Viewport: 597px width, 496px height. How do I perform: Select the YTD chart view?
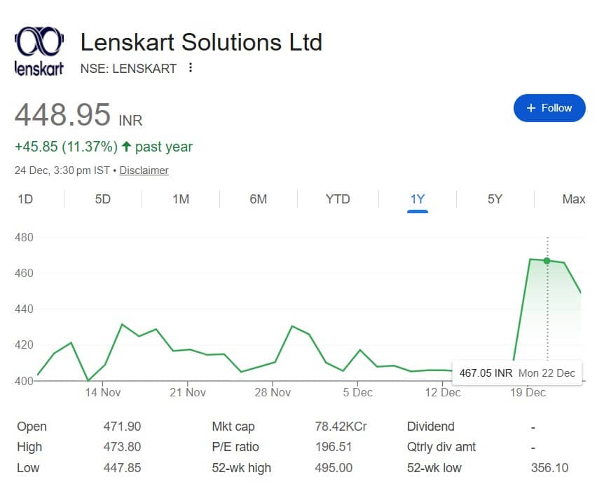tap(337, 199)
